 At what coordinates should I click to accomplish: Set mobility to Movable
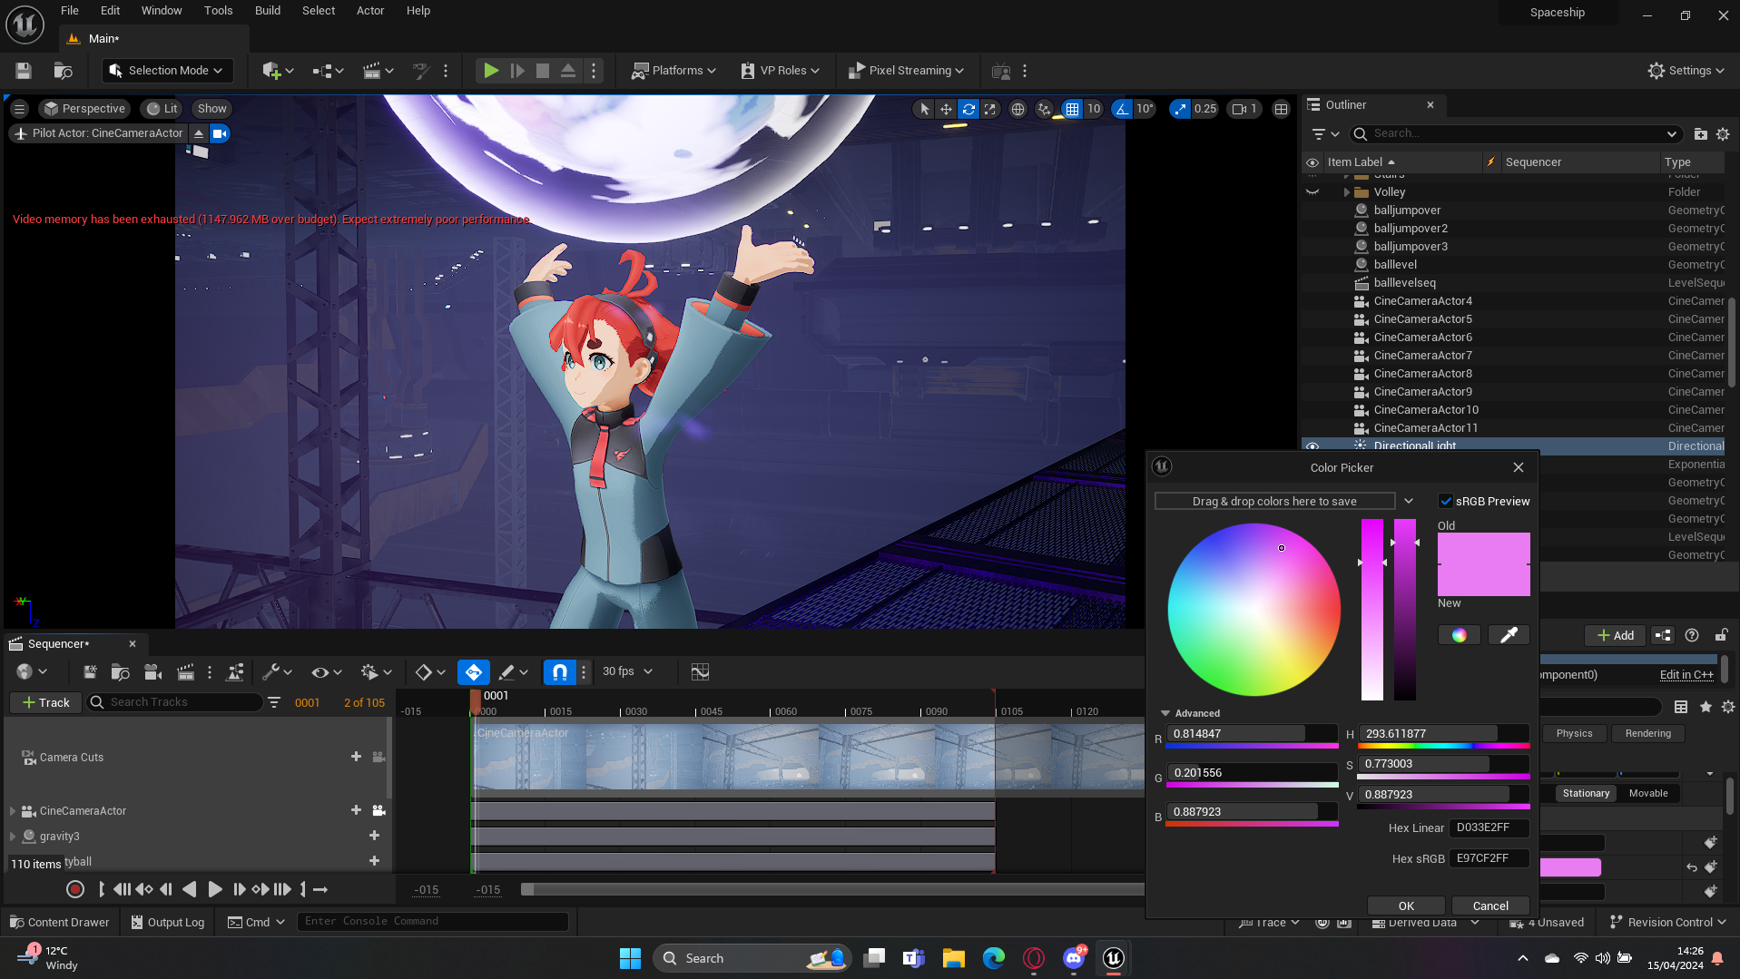pos(1648,793)
